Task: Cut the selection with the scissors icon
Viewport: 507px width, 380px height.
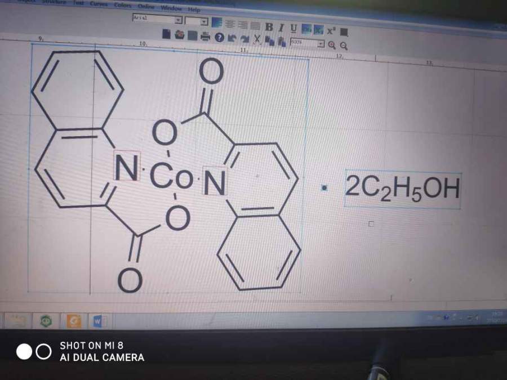Action: click(257, 40)
